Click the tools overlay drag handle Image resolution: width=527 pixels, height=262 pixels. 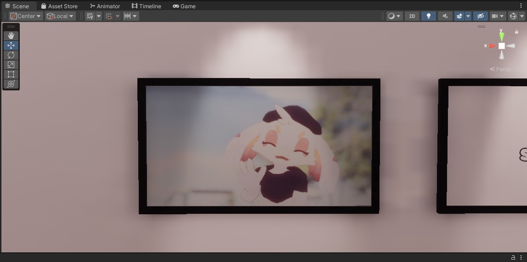[x=11, y=27]
